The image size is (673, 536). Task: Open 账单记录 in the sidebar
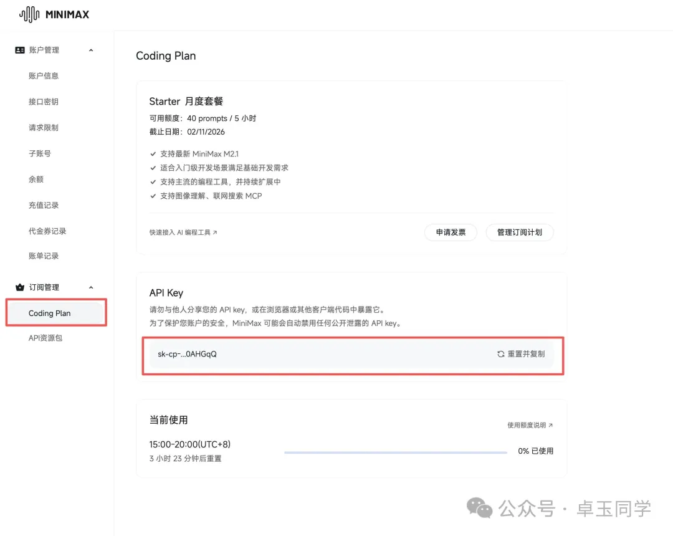click(44, 256)
